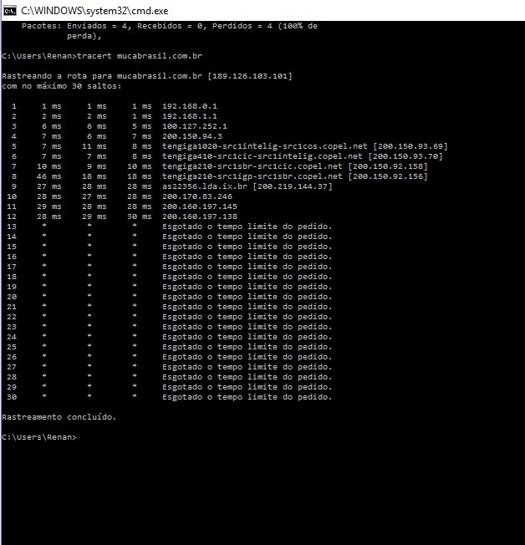This screenshot has width=525, height=545.
Task: Click the cmd.exe icon in the title bar
Action: click(9, 9)
